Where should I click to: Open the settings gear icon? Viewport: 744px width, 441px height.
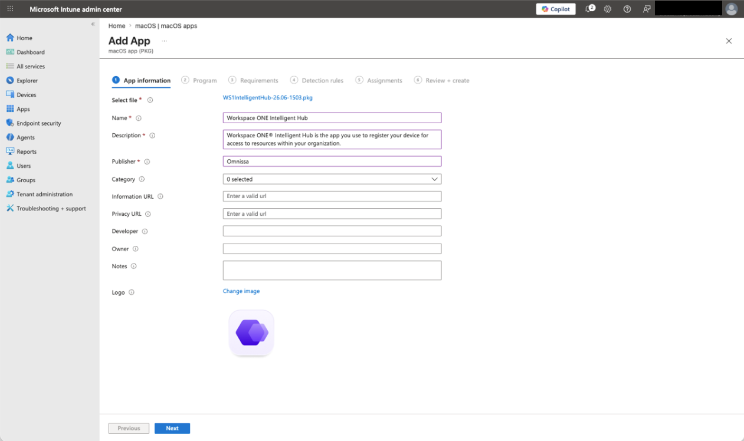click(x=608, y=9)
